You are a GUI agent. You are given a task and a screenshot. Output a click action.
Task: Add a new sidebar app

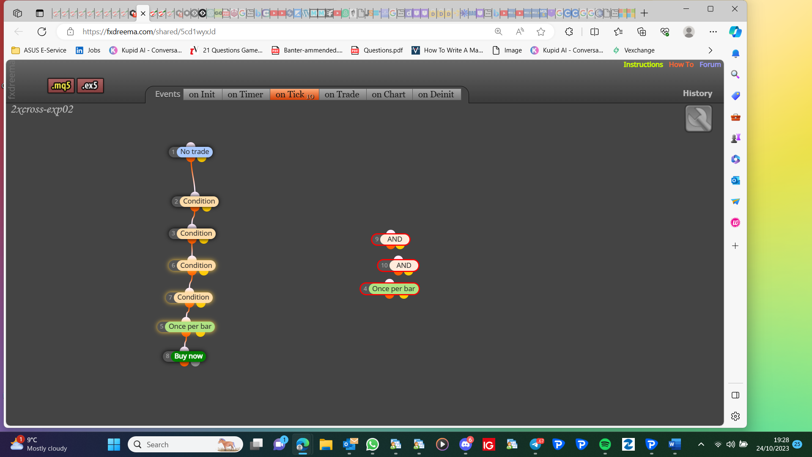pyautogui.click(x=735, y=246)
